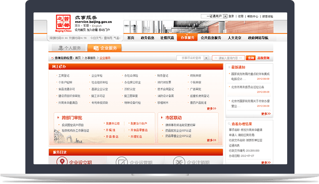Open the 我要开公司 quick link
This screenshot has width=319, height=184.
click(x=113, y=124)
